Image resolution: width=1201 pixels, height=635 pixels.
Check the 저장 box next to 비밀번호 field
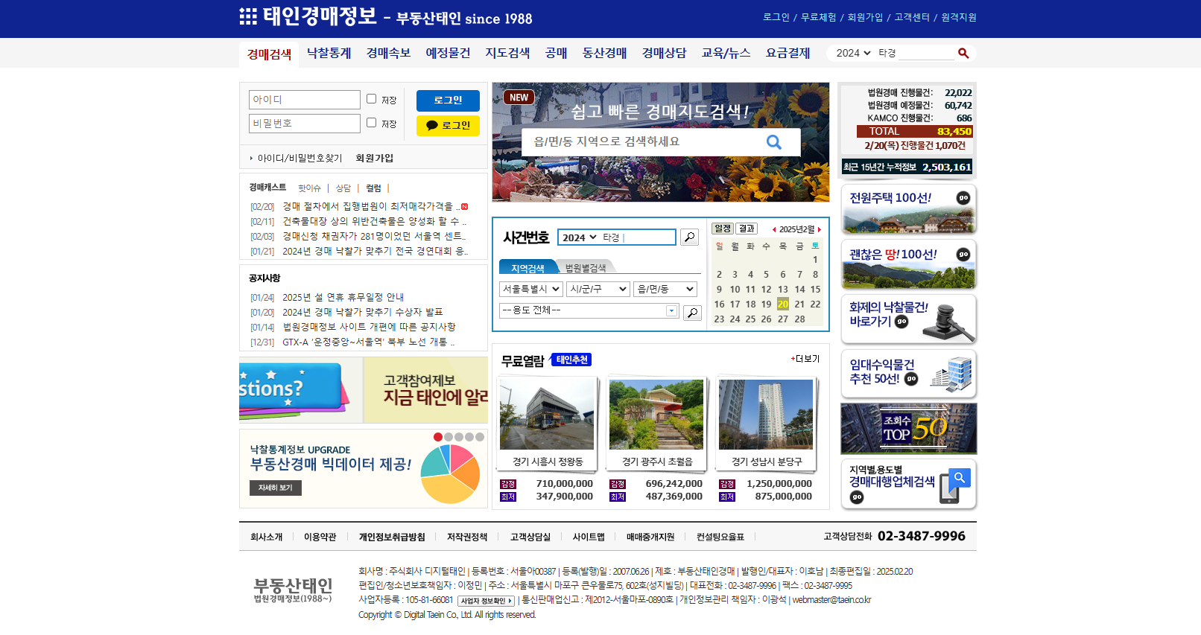pos(371,123)
